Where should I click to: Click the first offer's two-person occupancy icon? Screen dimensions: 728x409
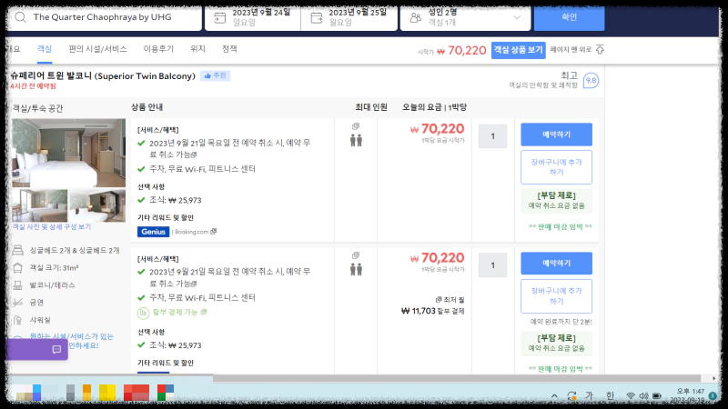356,140
